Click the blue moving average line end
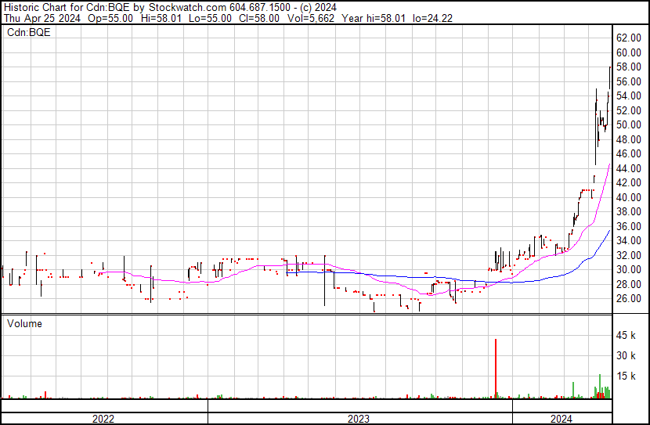Viewport: 650px width, 425px height. pyautogui.click(x=609, y=230)
